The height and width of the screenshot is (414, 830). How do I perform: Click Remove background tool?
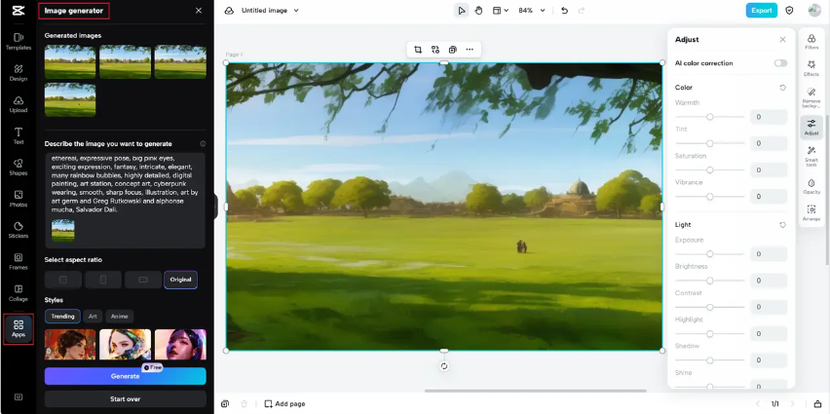tap(811, 98)
